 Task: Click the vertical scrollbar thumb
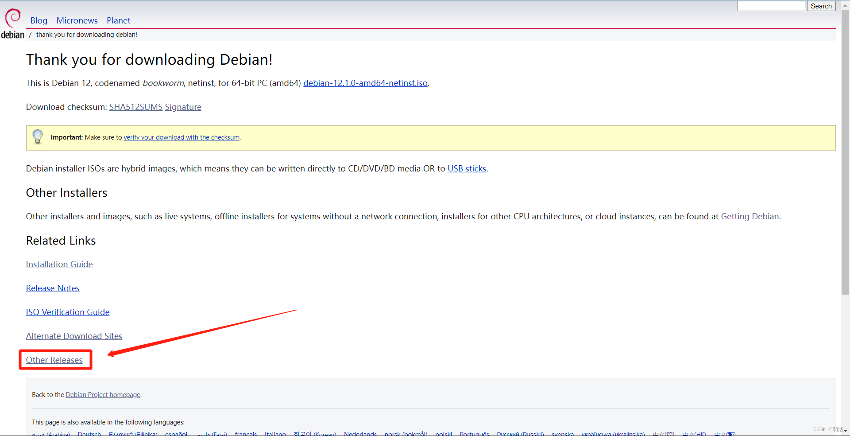845,152
